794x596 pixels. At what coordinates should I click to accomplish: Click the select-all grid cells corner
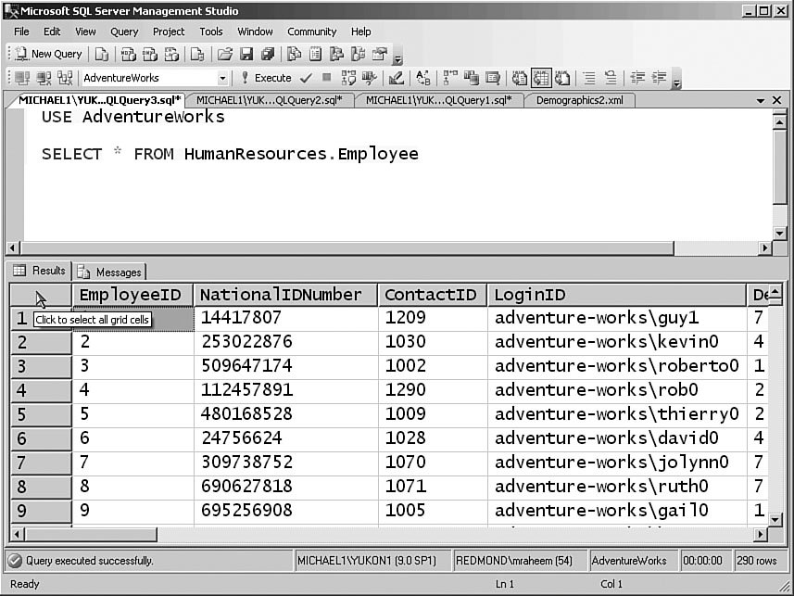[x=41, y=295]
